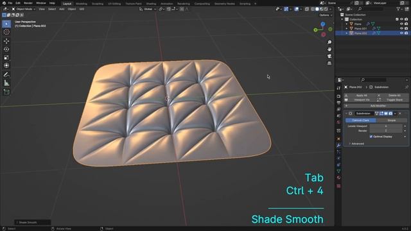
Task: Toggle Subdivision modifier edit mode display
Action: pyautogui.click(x=381, y=114)
